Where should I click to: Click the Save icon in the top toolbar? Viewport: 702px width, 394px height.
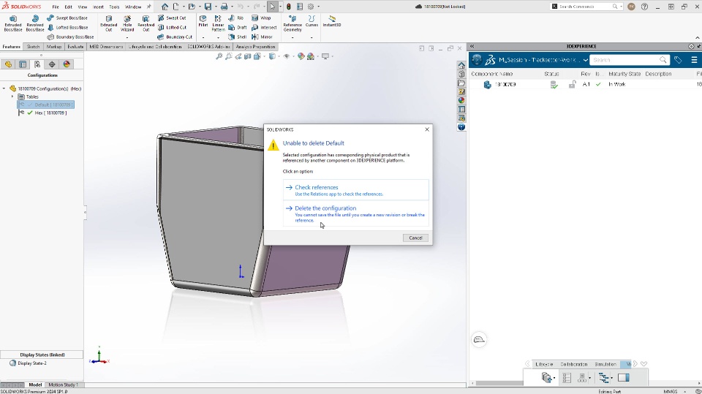click(208, 7)
